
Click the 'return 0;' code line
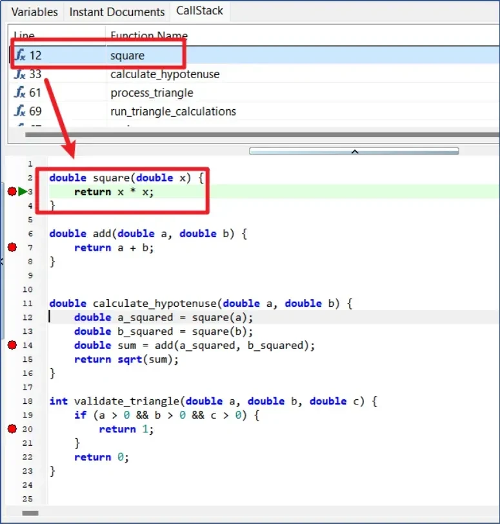(x=101, y=457)
